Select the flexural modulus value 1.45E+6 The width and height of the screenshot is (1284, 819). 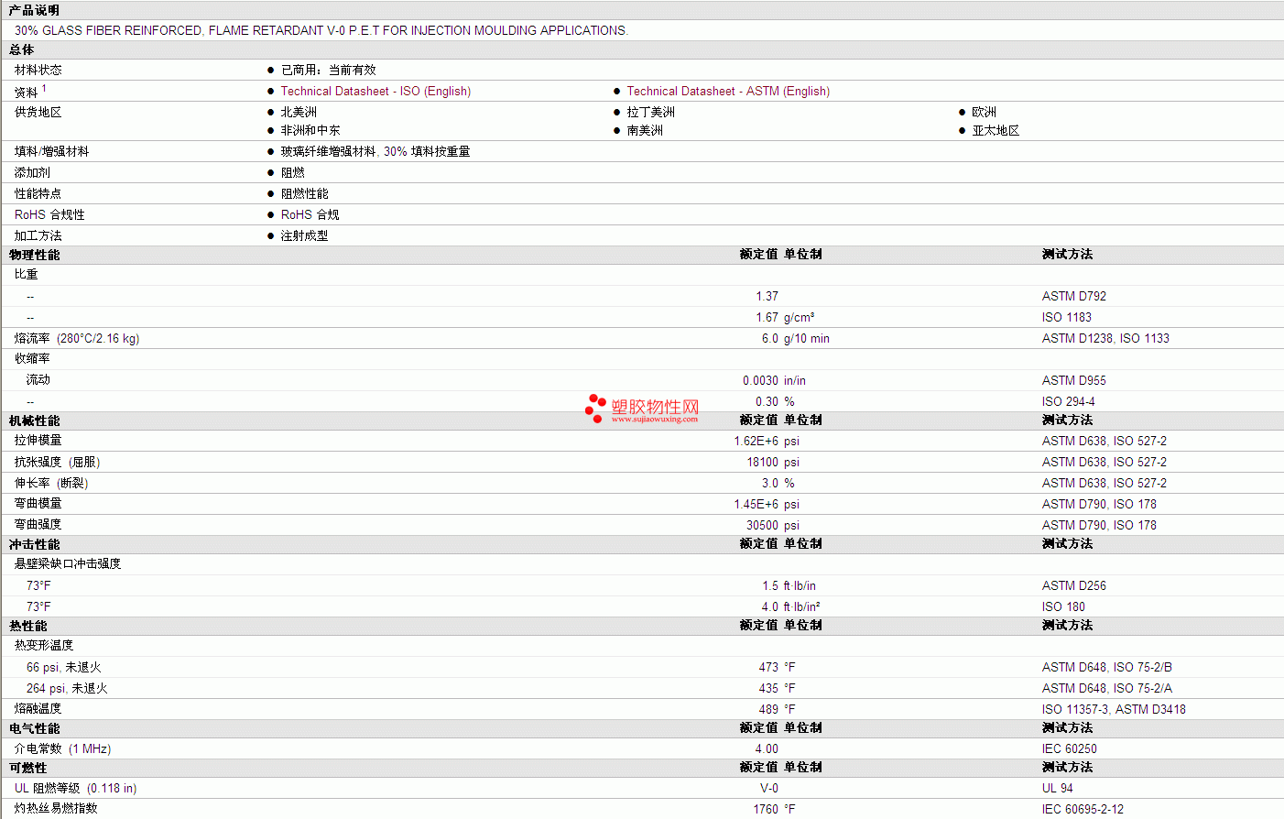(x=756, y=504)
